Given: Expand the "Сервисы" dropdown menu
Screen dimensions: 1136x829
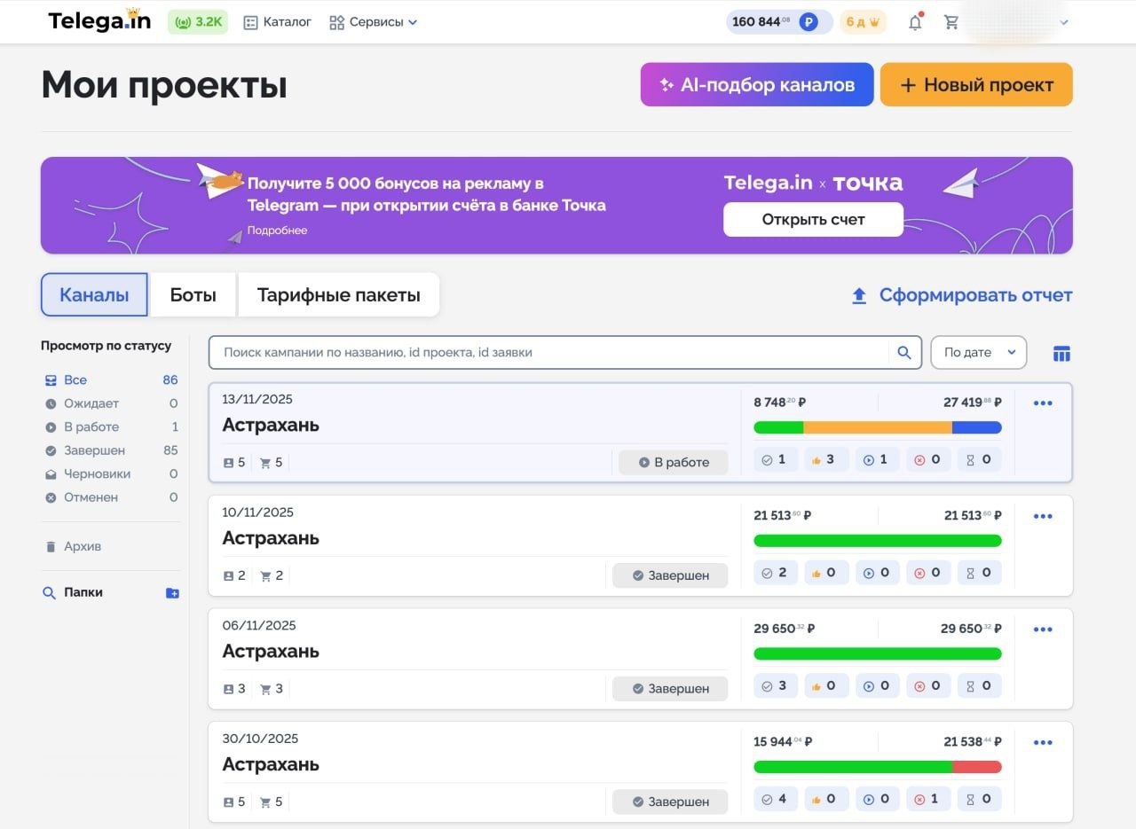Looking at the screenshot, I should (x=373, y=22).
